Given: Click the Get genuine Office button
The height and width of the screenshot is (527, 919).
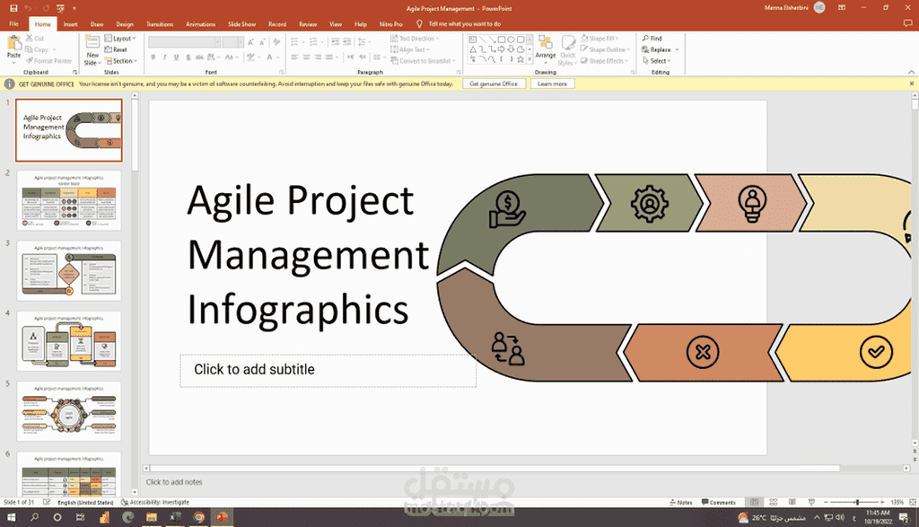Looking at the screenshot, I should pos(494,83).
